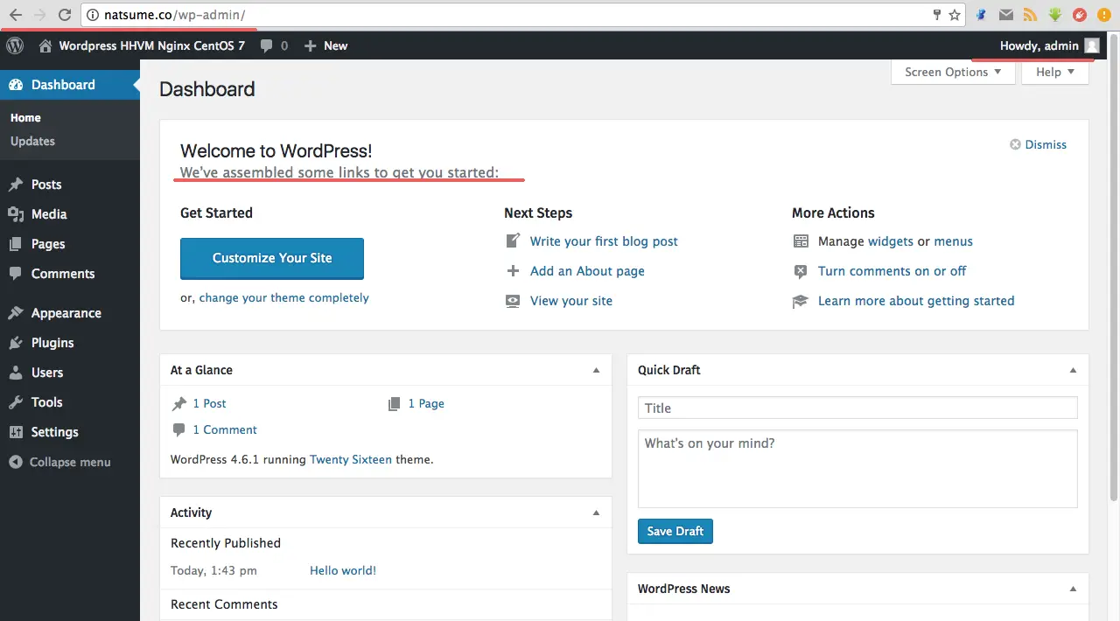Click the Collapse menu arrow icon
This screenshot has width=1120, height=621.
15,462
